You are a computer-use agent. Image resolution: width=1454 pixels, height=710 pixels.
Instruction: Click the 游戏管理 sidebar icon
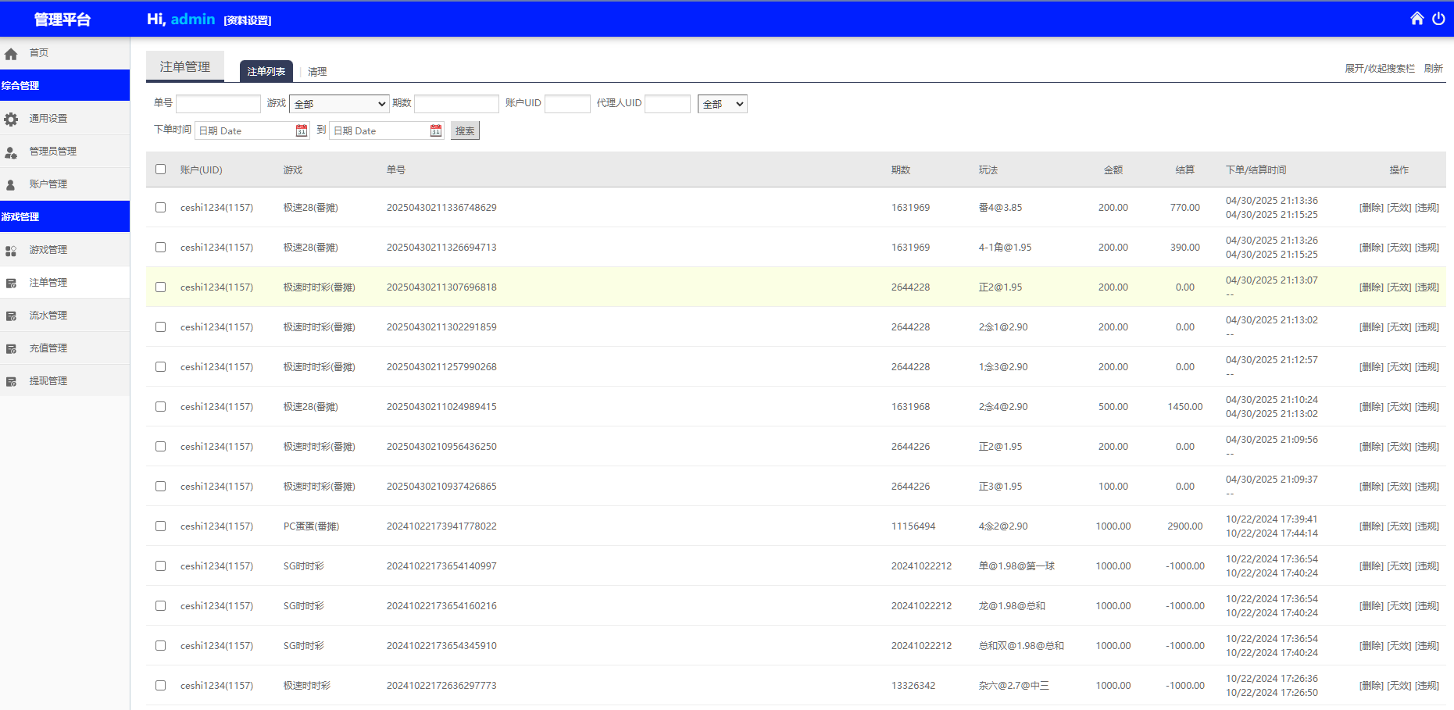(11, 250)
